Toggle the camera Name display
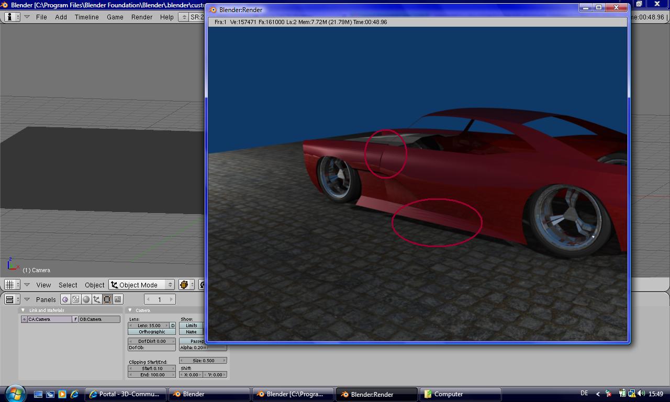This screenshot has height=402, width=670. click(192, 332)
